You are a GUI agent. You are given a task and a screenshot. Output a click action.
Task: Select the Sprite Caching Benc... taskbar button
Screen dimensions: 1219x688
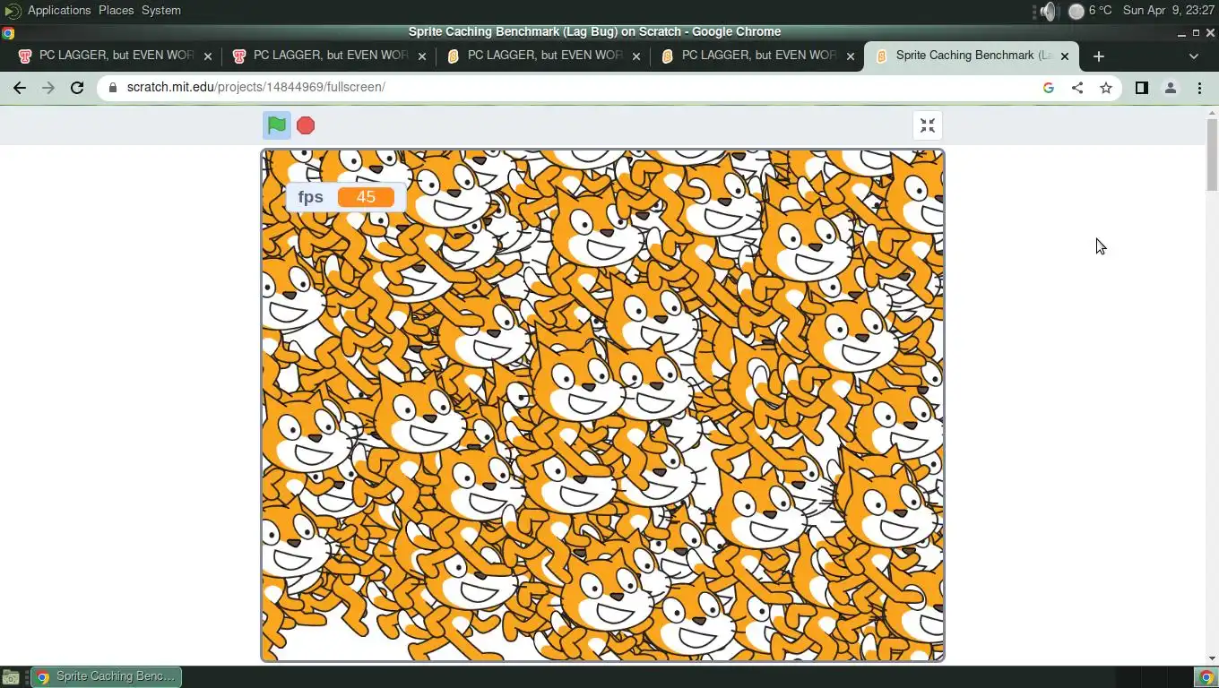(x=107, y=676)
